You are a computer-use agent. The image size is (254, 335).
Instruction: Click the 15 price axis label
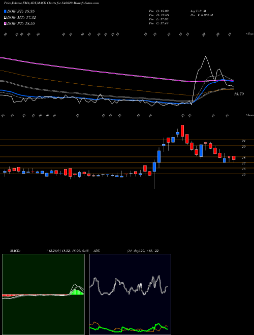(243, 175)
